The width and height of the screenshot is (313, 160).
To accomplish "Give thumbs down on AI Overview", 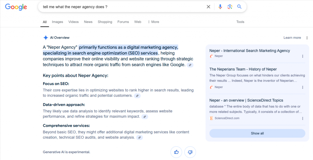I will click(x=190, y=152).
